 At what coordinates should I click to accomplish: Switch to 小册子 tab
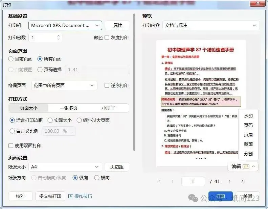pos(109,108)
